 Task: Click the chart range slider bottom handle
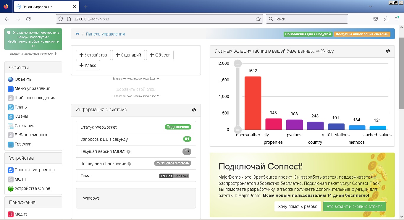click(238, 130)
